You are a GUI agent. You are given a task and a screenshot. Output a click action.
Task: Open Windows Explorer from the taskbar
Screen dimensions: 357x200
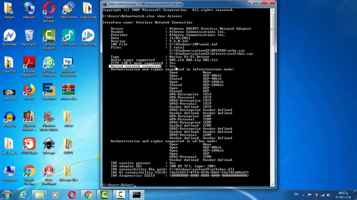pyautogui.click(x=40, y=195)
